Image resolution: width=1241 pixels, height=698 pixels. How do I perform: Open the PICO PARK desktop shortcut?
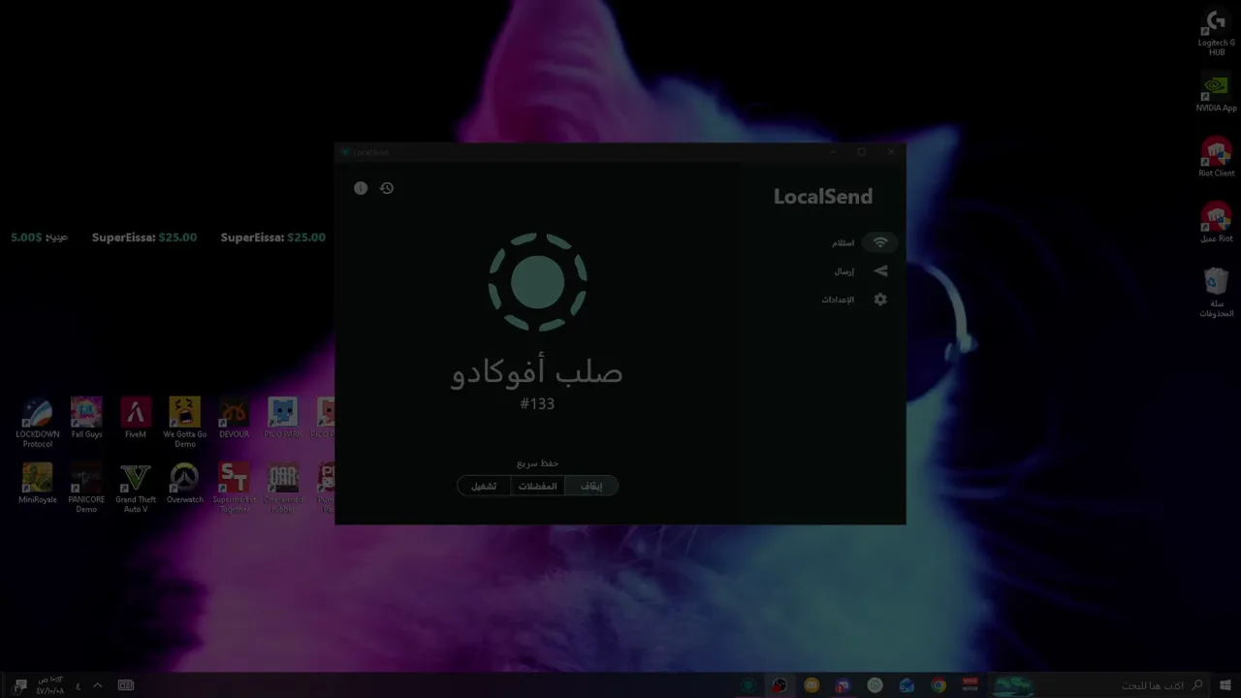(283, 418)
